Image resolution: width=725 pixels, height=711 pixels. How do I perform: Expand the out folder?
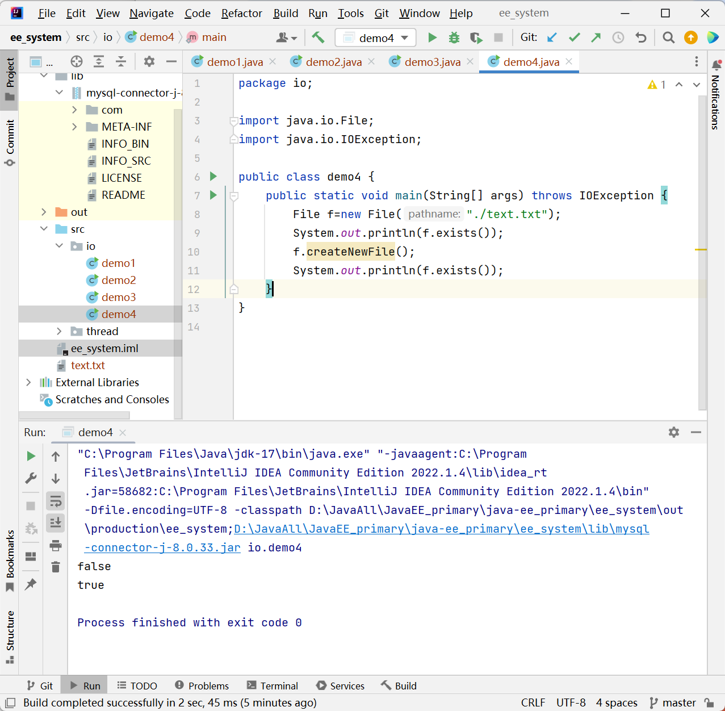[44, 212]
